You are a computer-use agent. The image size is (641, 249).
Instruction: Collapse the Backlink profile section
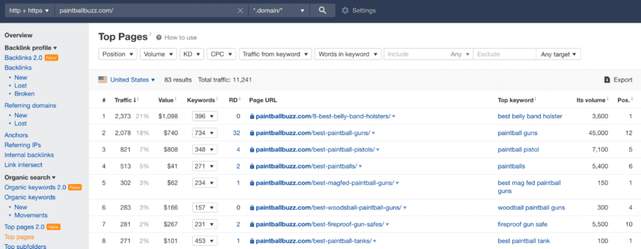pos(31,47)
